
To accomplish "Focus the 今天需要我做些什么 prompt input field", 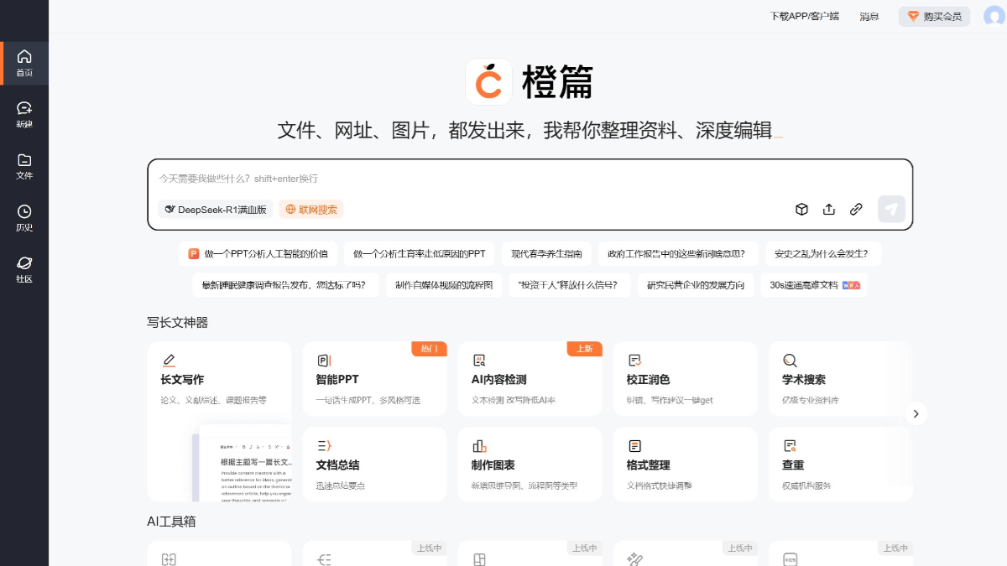I will (x=530, y=179).
